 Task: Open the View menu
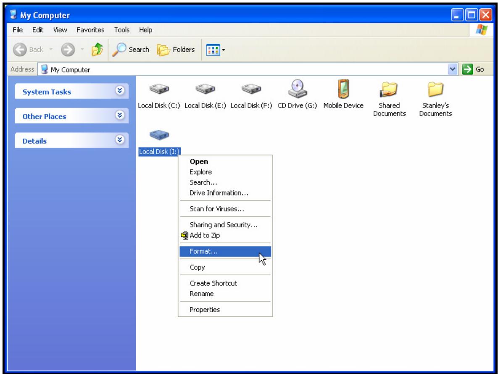(x=60, y=30)
